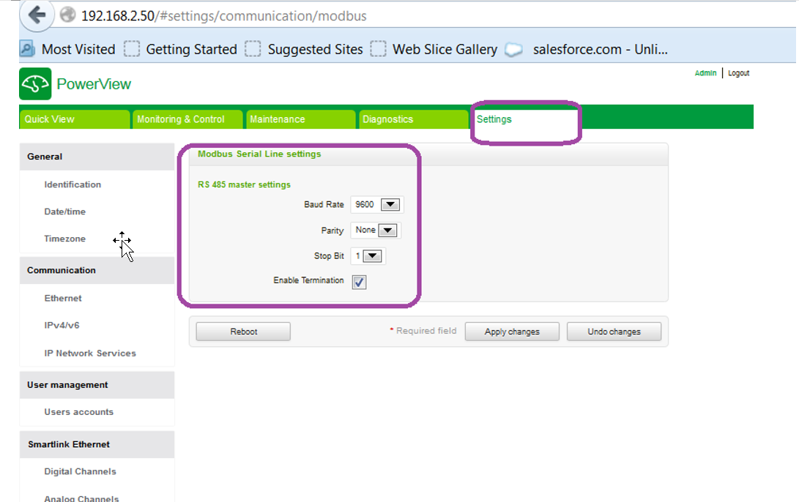Click the Logout link
Viewport: 799px width, 502px height.
click(x=738, y=73)
